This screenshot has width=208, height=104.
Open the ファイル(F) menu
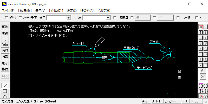(x=8, y=11)
